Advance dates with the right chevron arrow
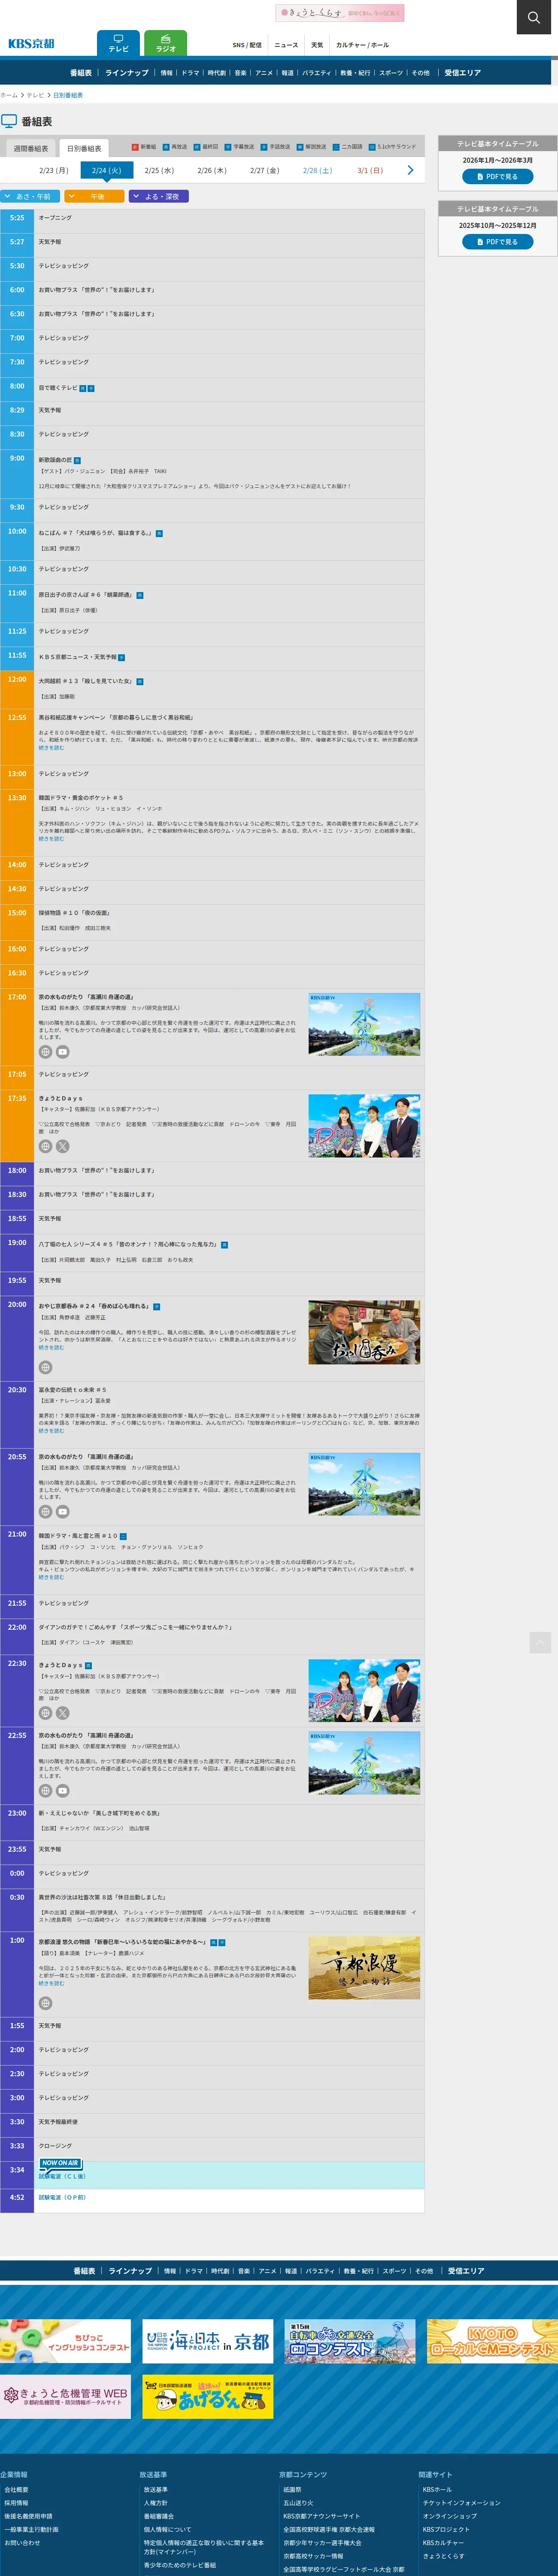This screenshot has height=2576, width=558. point(410,170)
